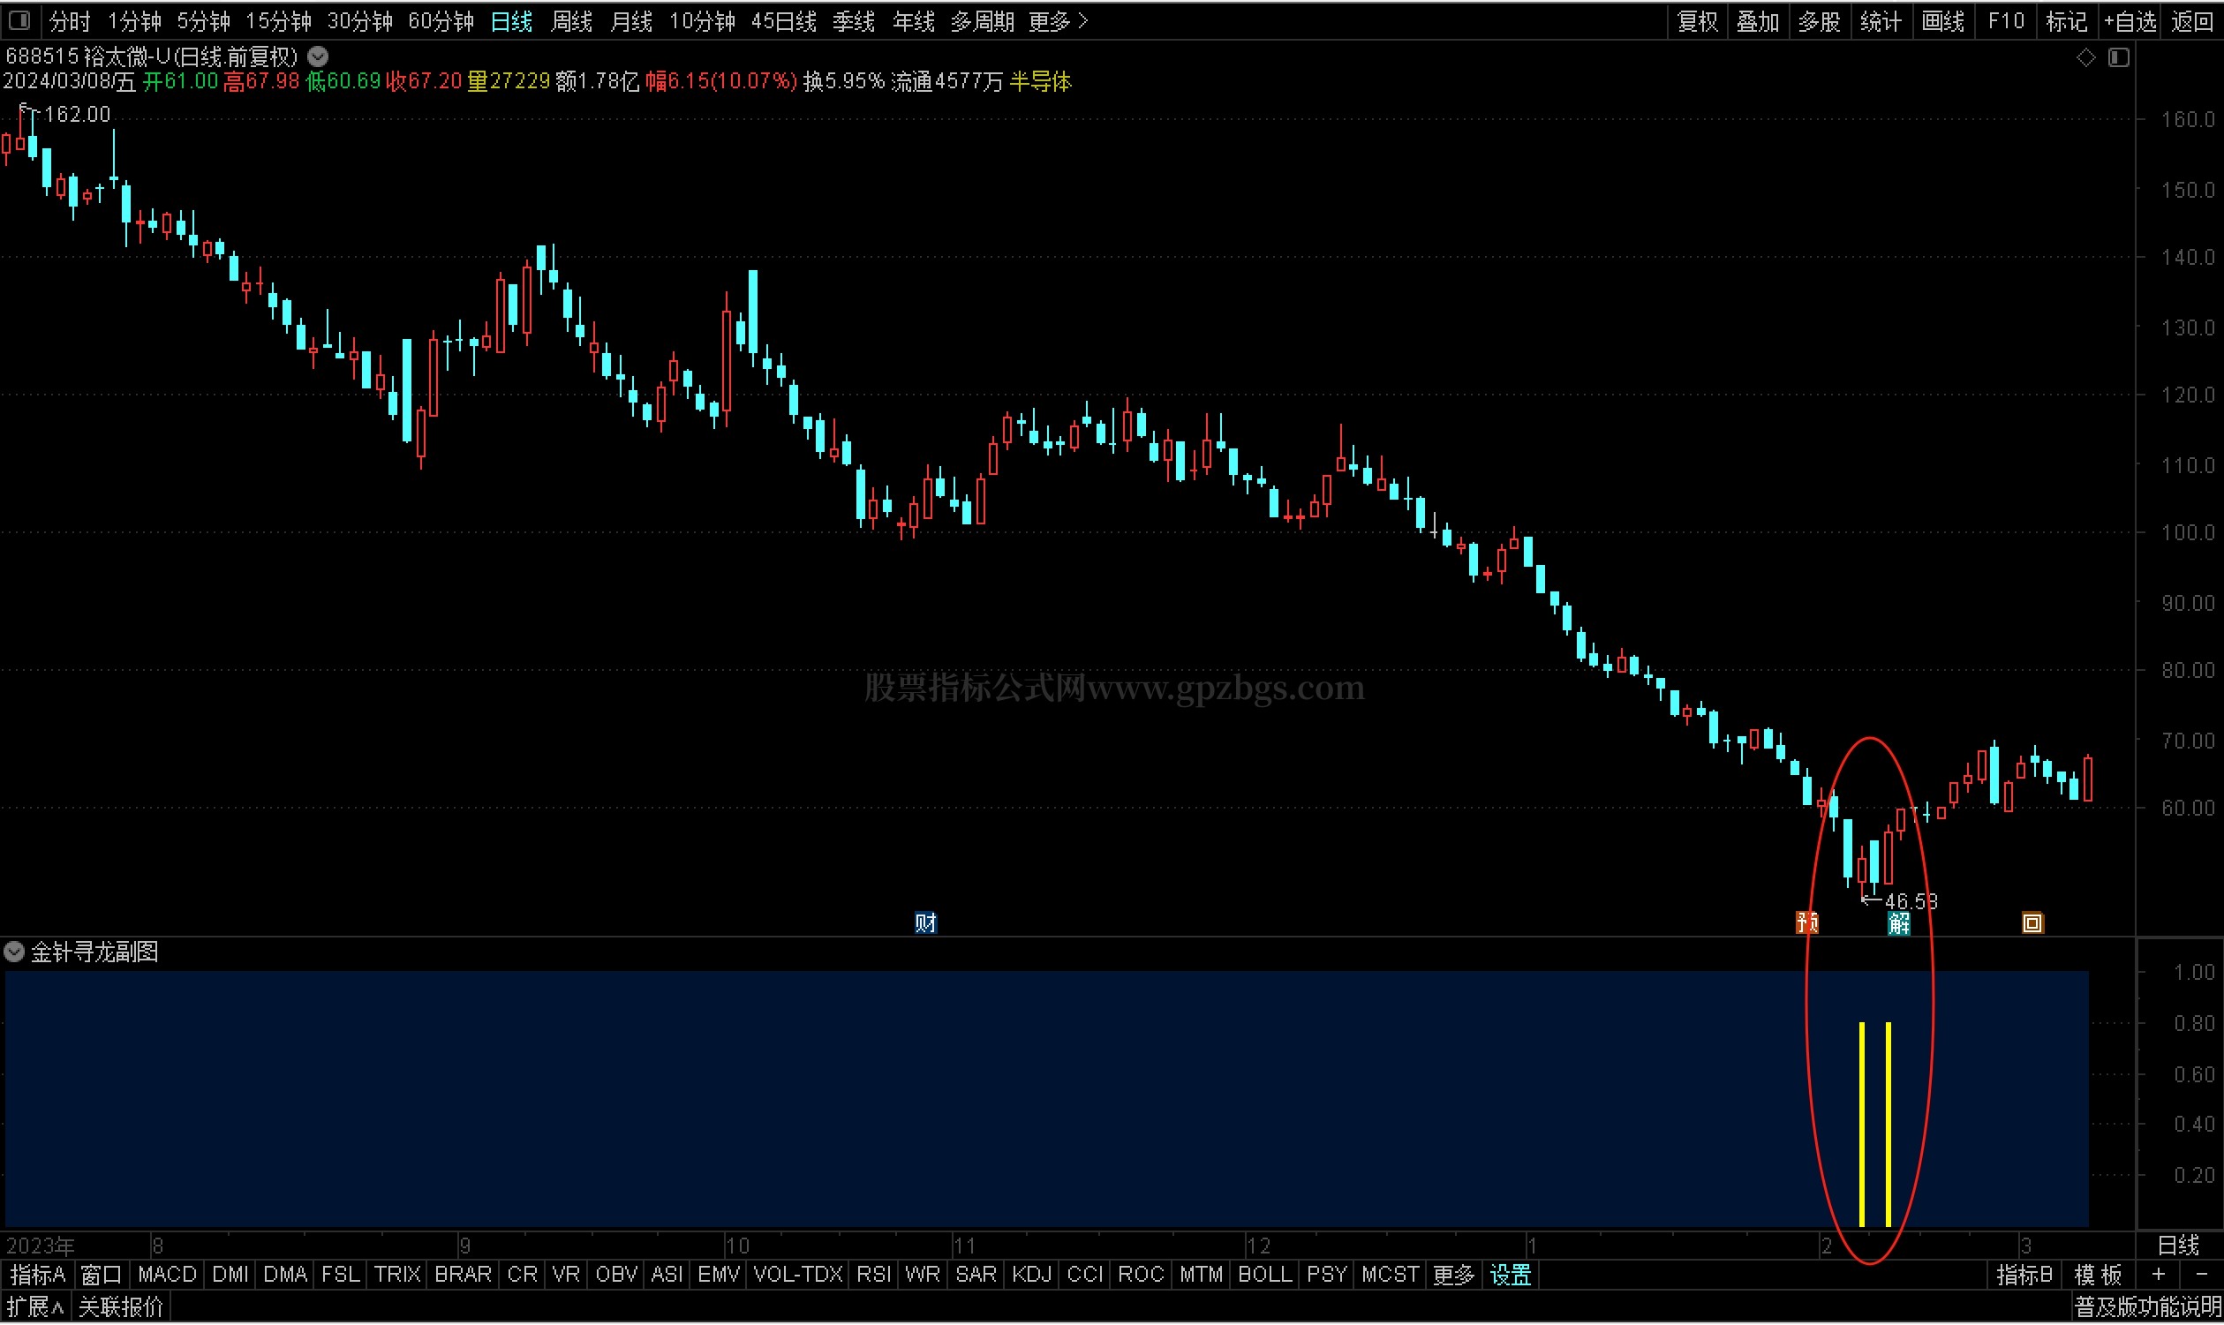Switch to 季线 quarterly chart
This screenshot has width=2224, height=1325.
[x=854, y=20]
